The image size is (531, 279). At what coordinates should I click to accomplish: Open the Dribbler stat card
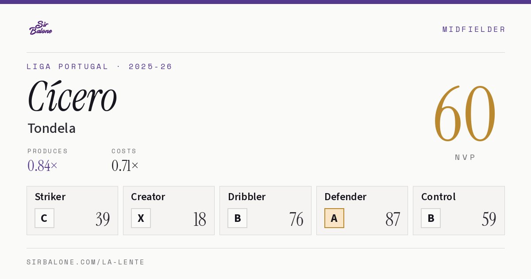[x=265, y=210]
